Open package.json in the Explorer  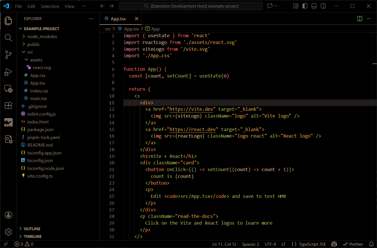click(58, 130)
